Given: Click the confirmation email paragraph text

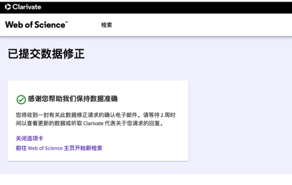Looking at the screenshot, I should (95, 119).
